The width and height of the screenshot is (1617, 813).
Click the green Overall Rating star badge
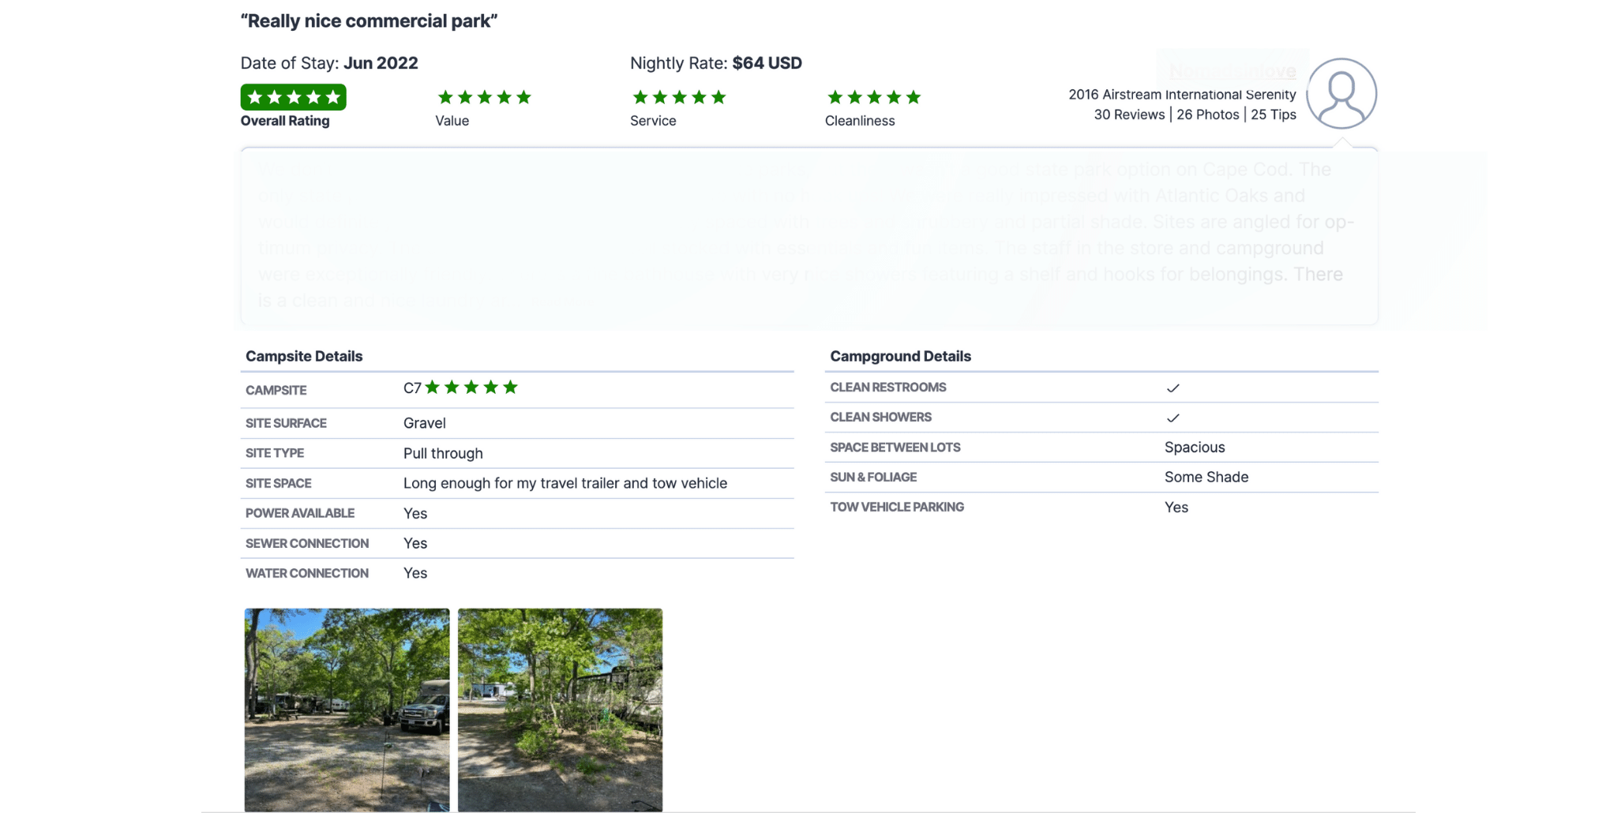(293, 97)
